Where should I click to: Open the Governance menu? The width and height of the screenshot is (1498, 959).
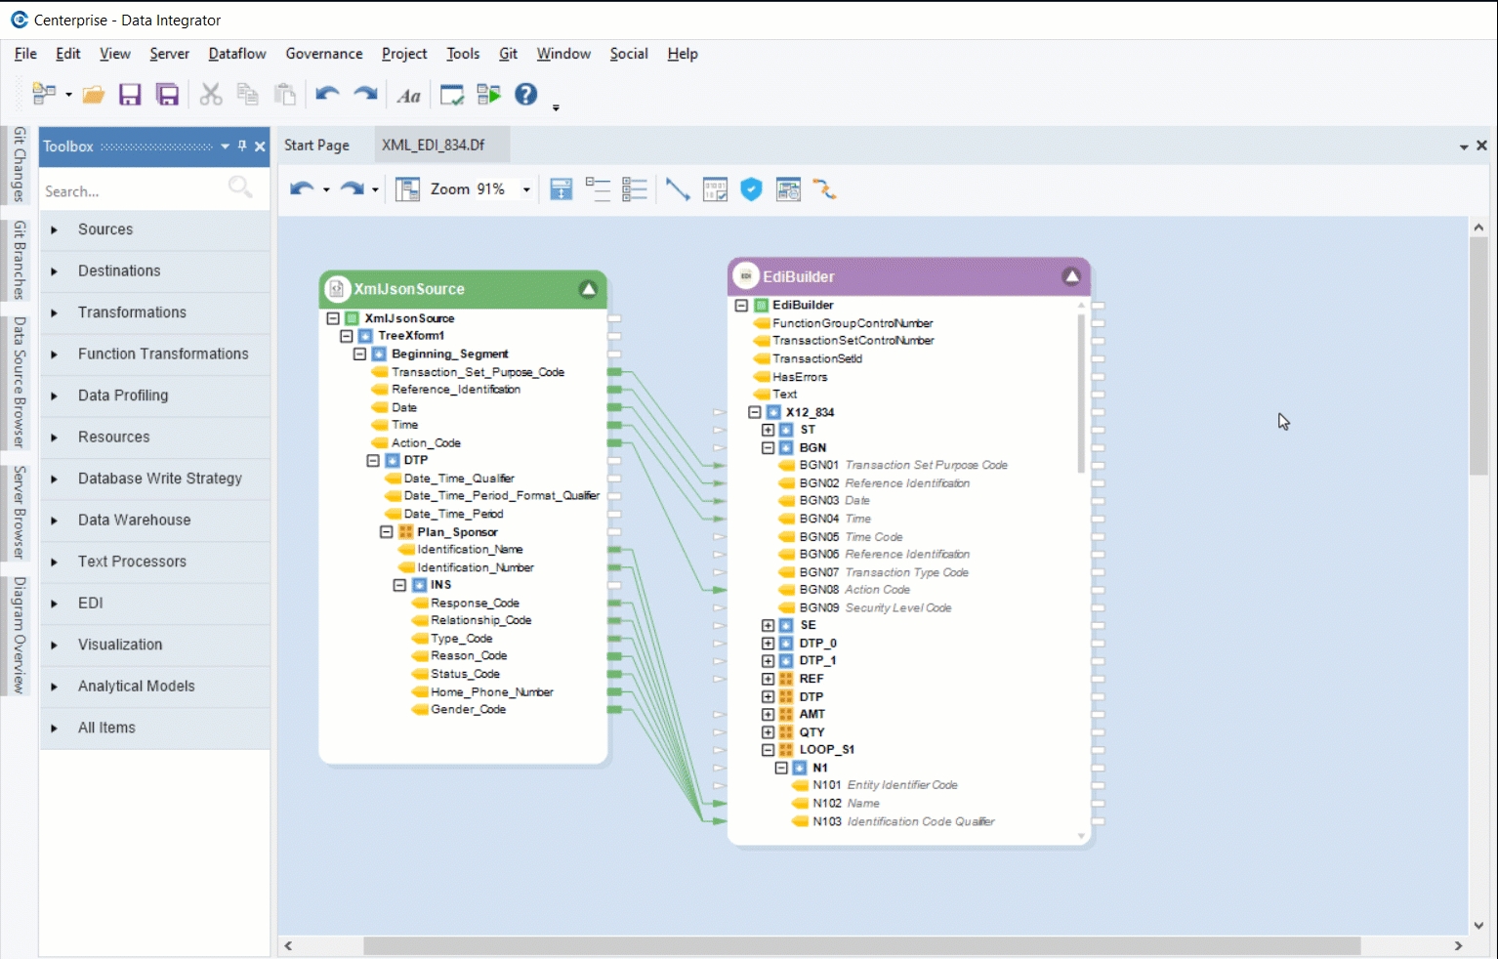323,54
